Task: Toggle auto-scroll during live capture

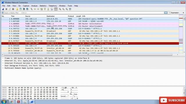Action: 51,9
